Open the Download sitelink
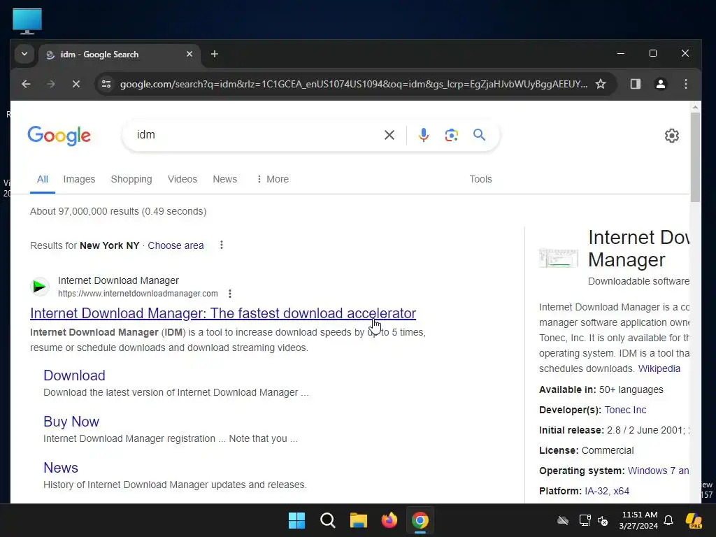The height and width of the screenshot is (537, 716). click(x=74, y=375)
